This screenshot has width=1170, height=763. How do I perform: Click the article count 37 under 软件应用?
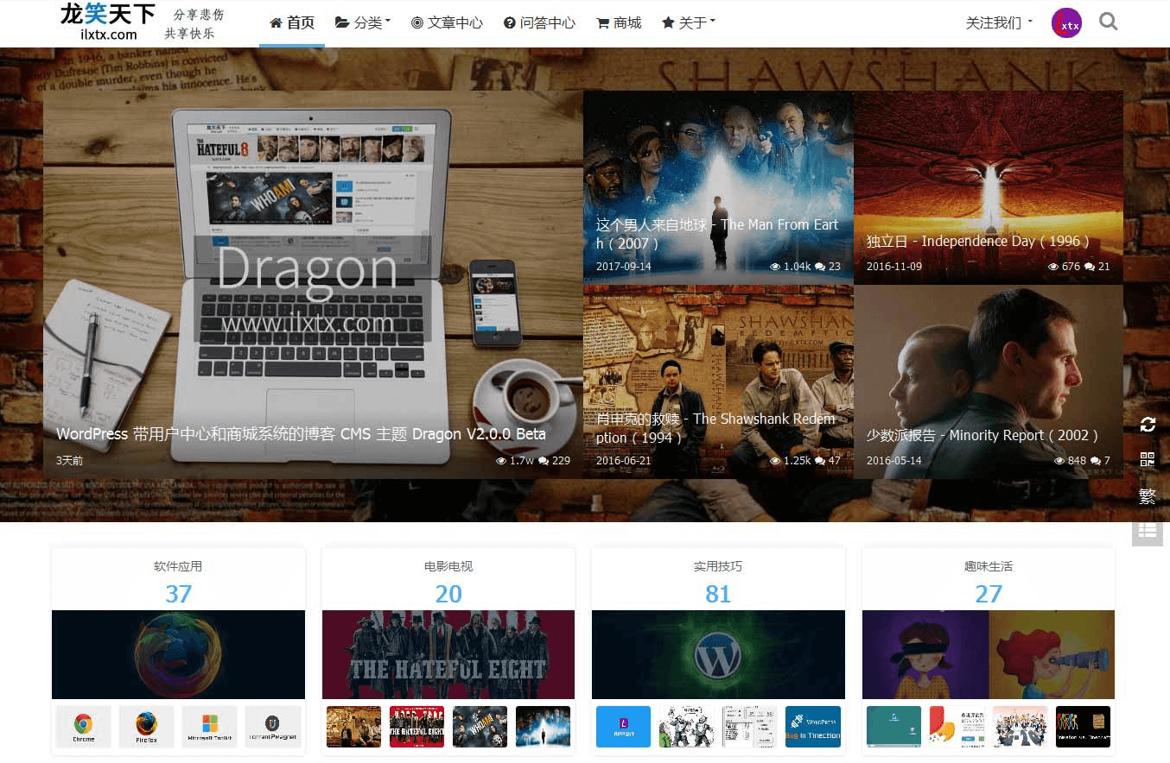178,594
